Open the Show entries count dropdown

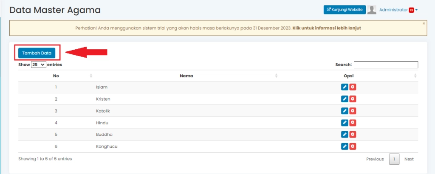[x=38, y=65]
